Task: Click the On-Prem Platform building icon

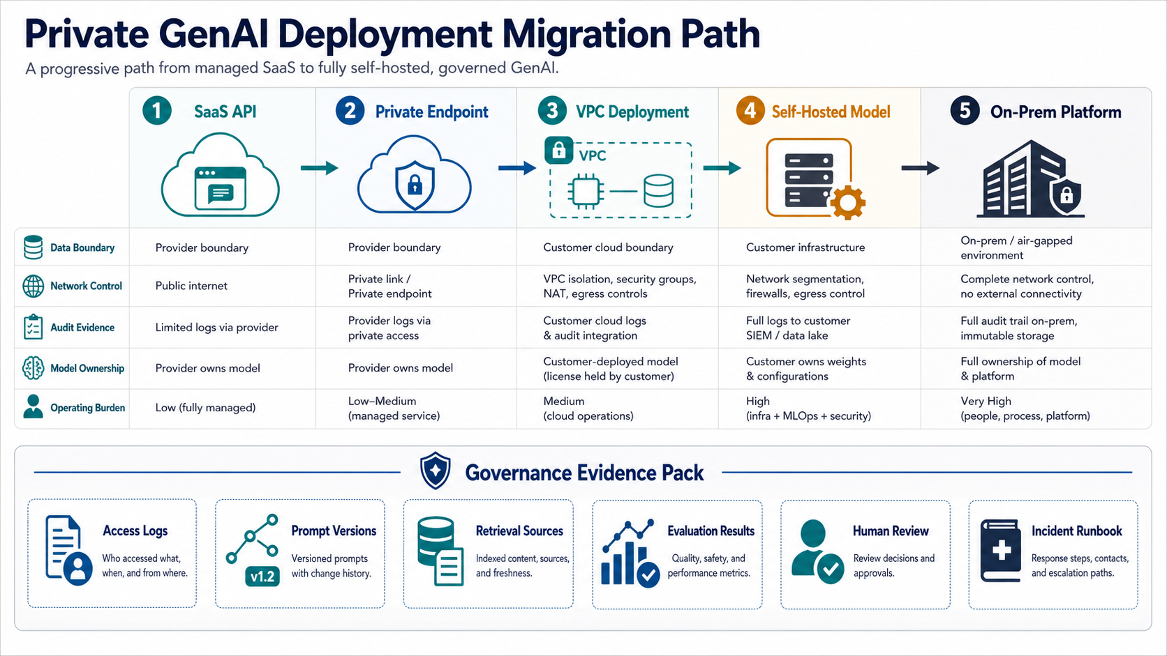Action: pyautogui.click(x=1032, y=178)
